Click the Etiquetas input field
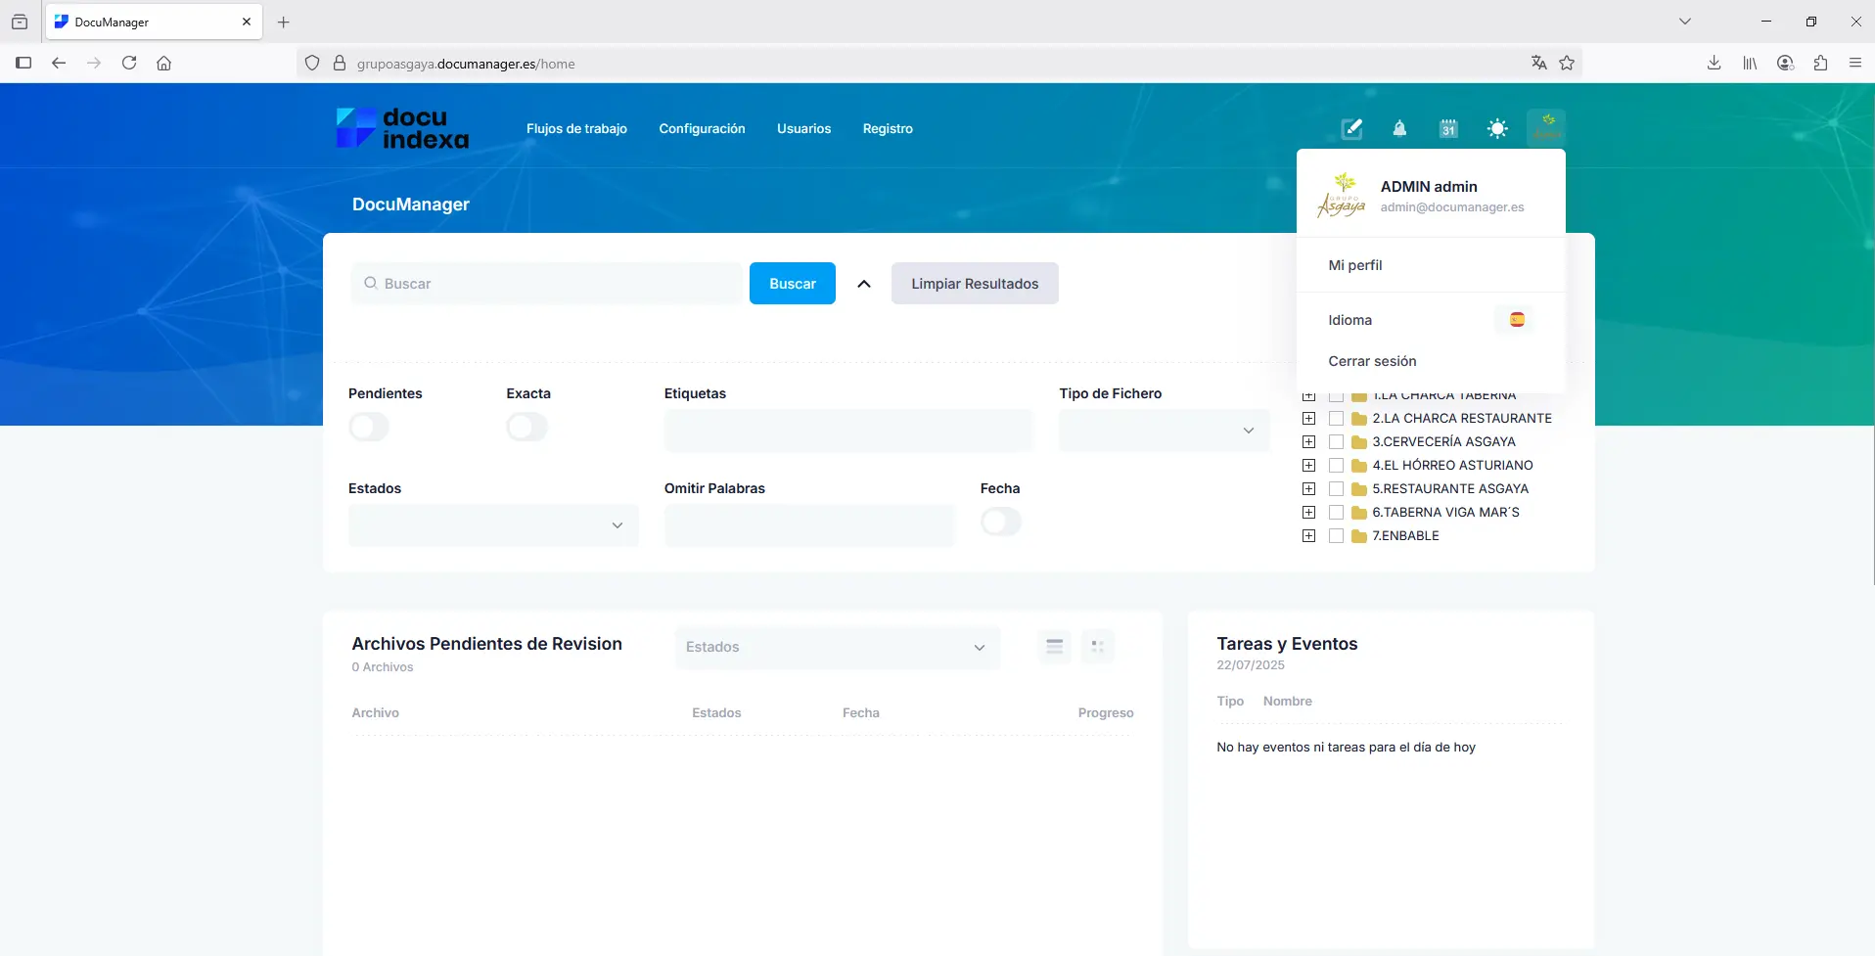 point(847,431)
